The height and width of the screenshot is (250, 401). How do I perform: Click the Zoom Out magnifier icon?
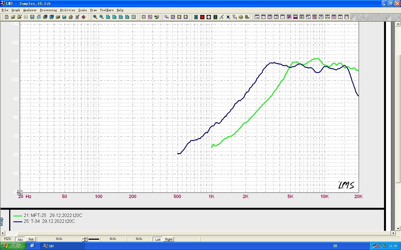pos(101,17)
